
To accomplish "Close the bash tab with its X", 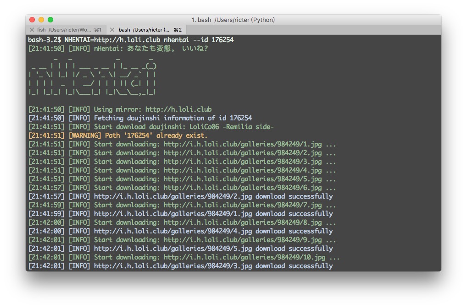I will 112,30.
